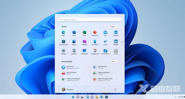This screenshot has width=185, height=99.
Task: Open the Calculator app
Action: pyautogui.click(x=74, y=52)
